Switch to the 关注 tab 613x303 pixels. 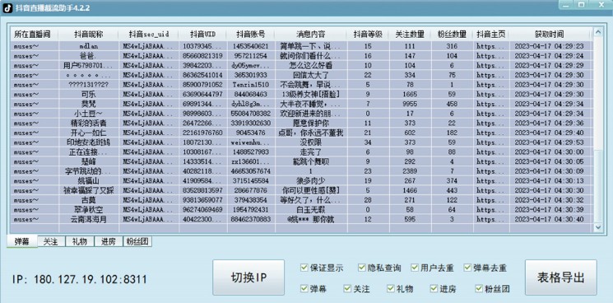click(x=52, y=241)
